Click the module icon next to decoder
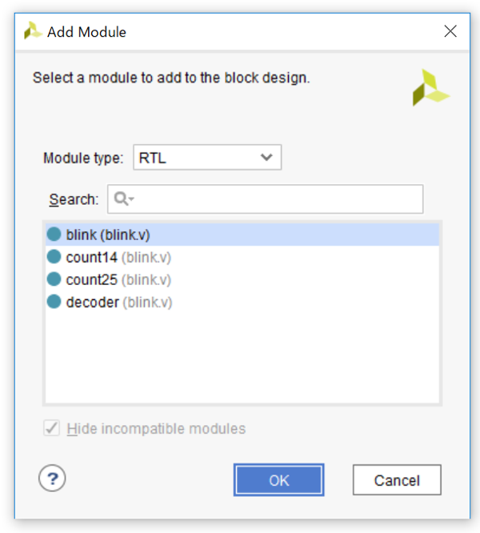Image resolution: width=480 pixels, height=533 pixels. click(x=54, y=302)
